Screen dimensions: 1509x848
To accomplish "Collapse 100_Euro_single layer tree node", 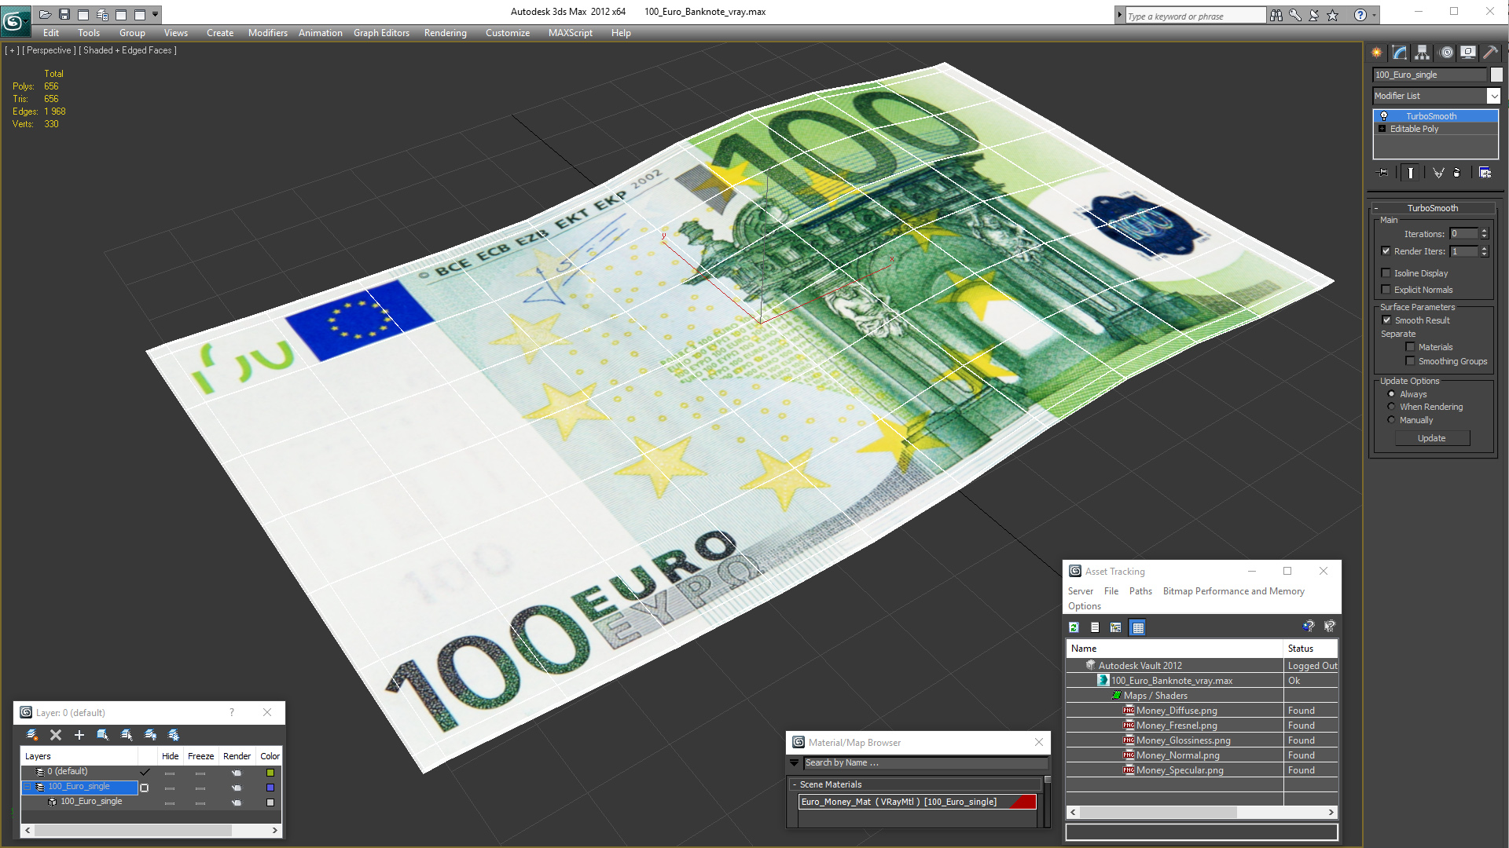I will pos(28,787).
